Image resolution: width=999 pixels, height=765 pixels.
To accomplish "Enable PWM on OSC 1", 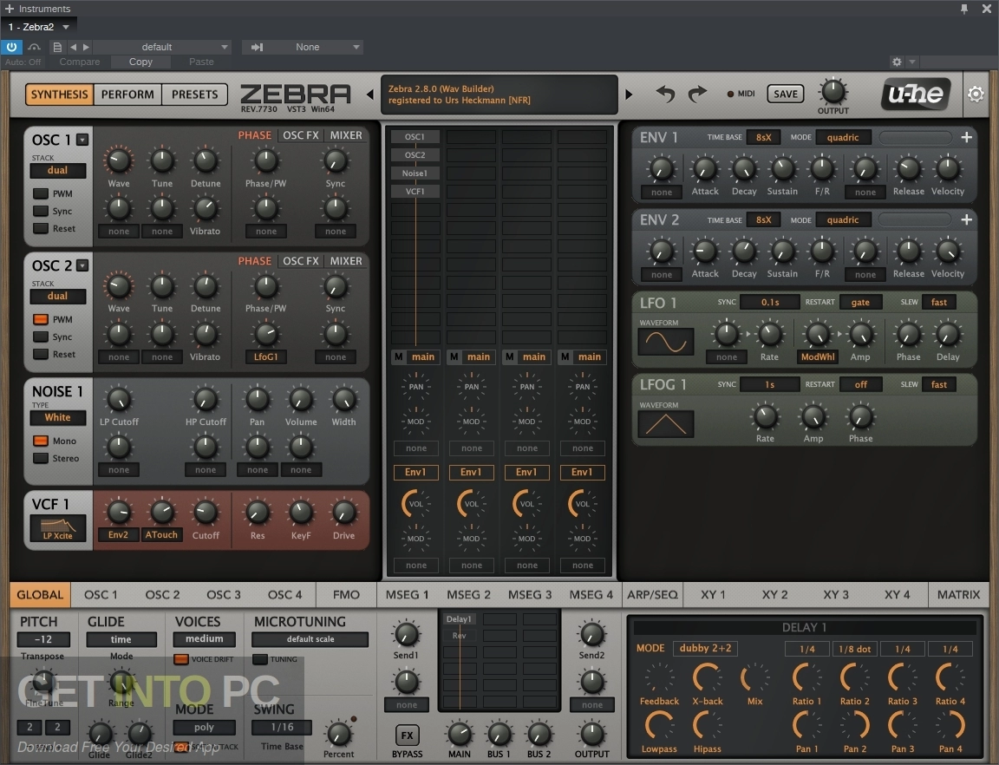I will 41,193.
